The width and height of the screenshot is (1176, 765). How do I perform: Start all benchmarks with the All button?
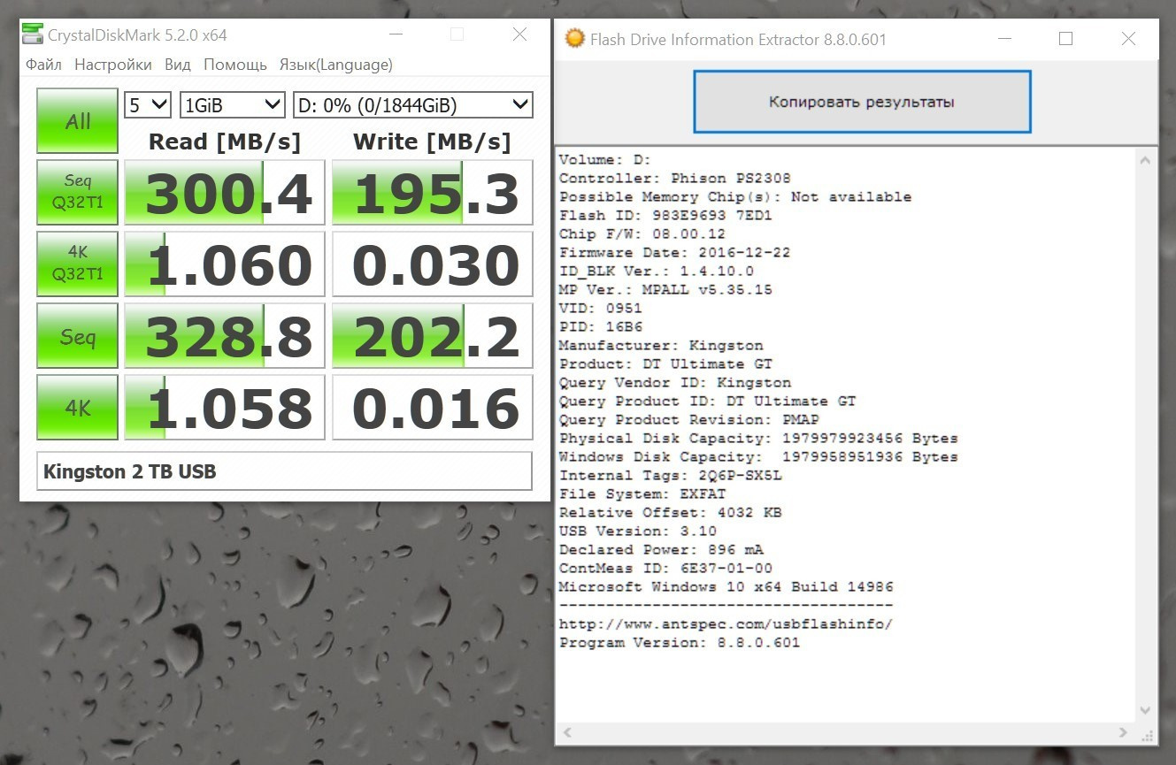[x=77, y=120]
